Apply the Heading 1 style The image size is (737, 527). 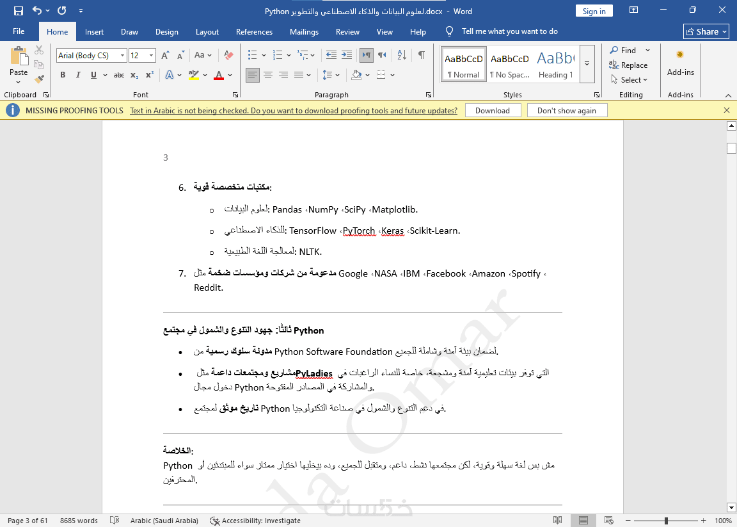pyautogui.click(x=555, y=64)
